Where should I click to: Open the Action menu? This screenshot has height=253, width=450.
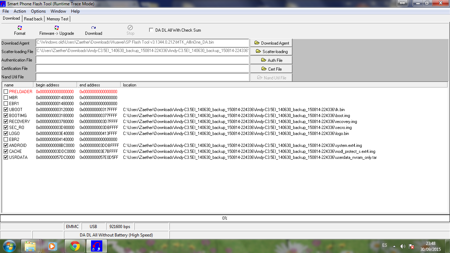20,11
